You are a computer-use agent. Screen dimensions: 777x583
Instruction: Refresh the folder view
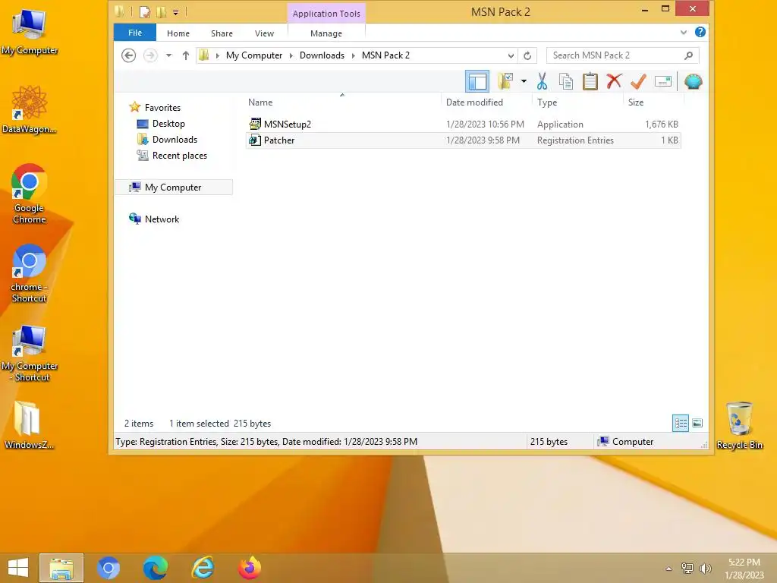[x=527, y=55]
